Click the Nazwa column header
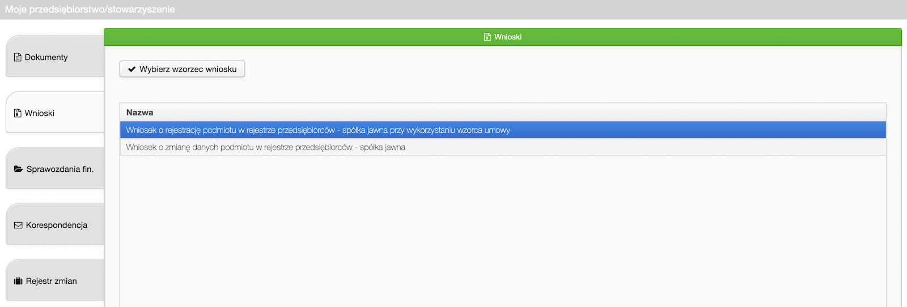This screenshot has width=907, height=307. click(x=503, y=113)
